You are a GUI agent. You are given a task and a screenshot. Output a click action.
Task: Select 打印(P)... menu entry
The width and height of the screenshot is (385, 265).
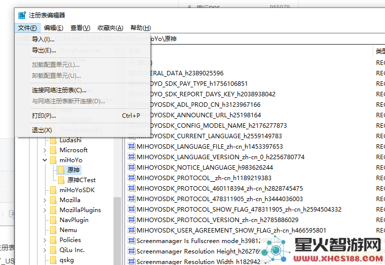coord(82,115)
